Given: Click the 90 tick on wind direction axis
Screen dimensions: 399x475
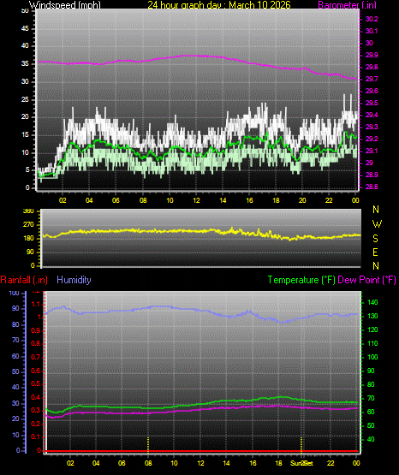Looking at the screenshot, I should (x=30, y=252).
